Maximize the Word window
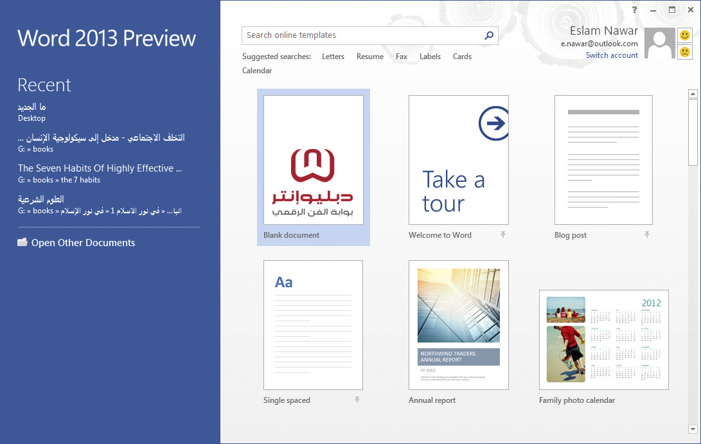 (x=672, y=10)
